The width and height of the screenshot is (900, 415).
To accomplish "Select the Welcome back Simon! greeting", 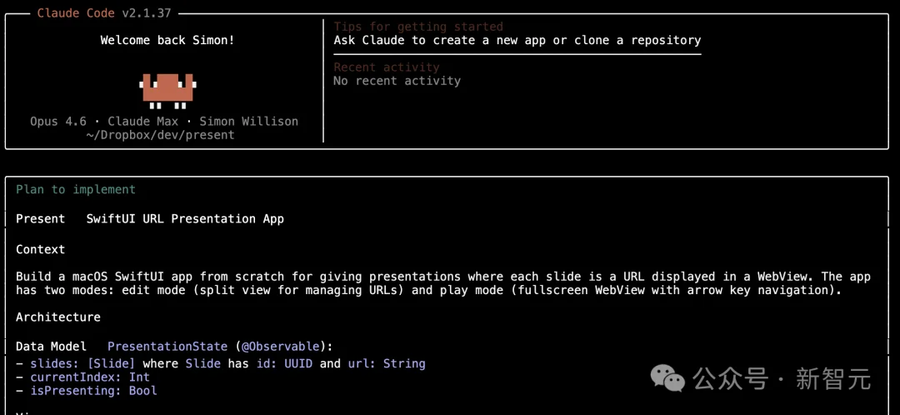I will 167,40.
